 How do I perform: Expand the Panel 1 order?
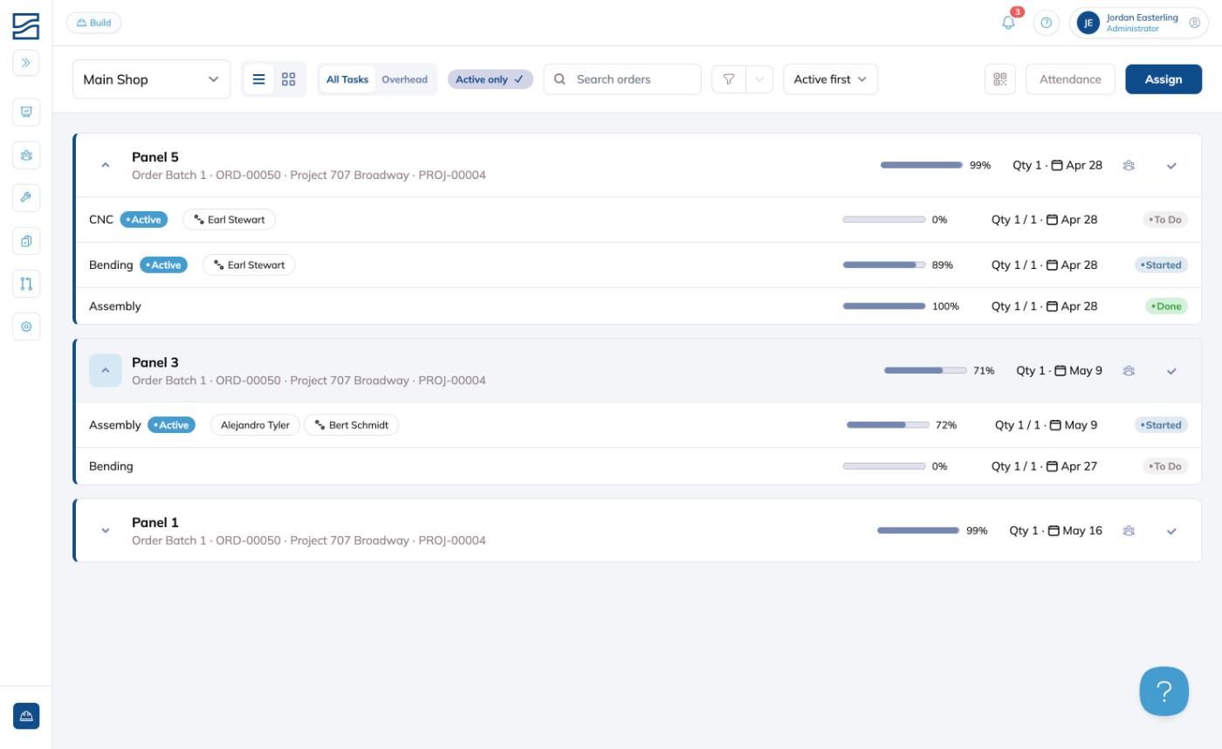105,531
